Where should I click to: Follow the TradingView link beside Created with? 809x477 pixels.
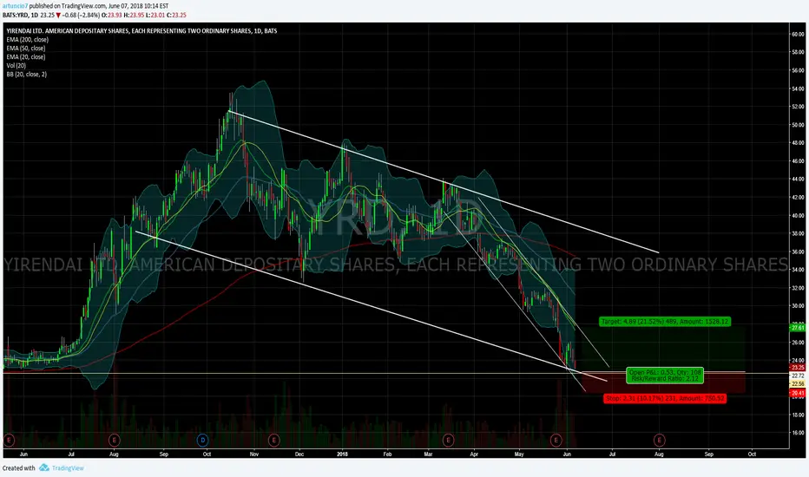[x=68, y=468]
